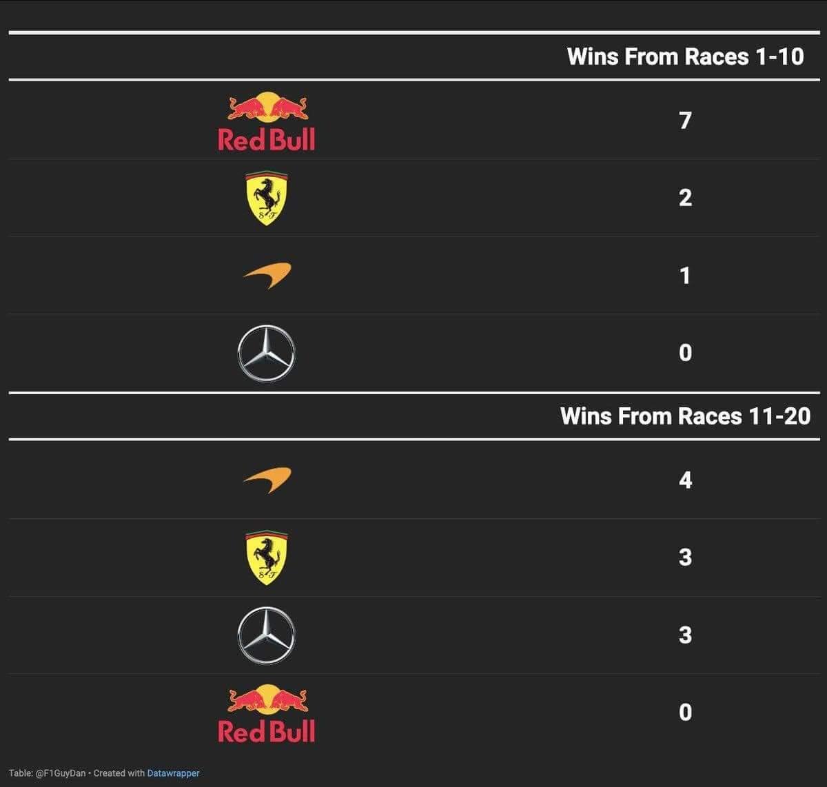Select Red Bull's 7 wins value
The image size is (827, 787).
click(x=685, y=121)
